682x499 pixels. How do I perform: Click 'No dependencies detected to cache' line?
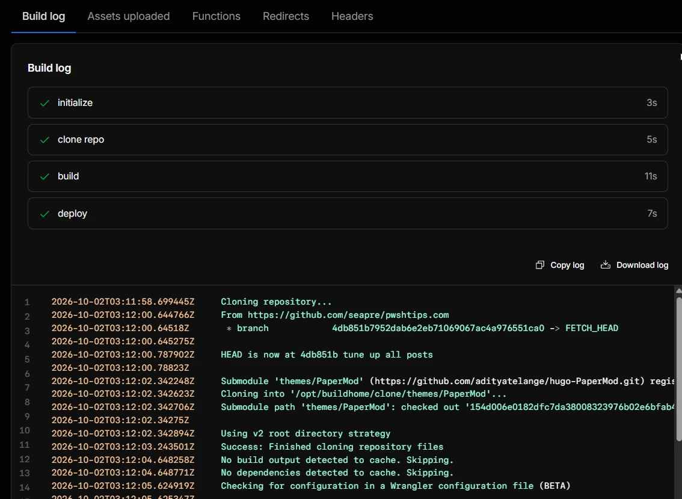pyautogui.click(x=337, y=473)
